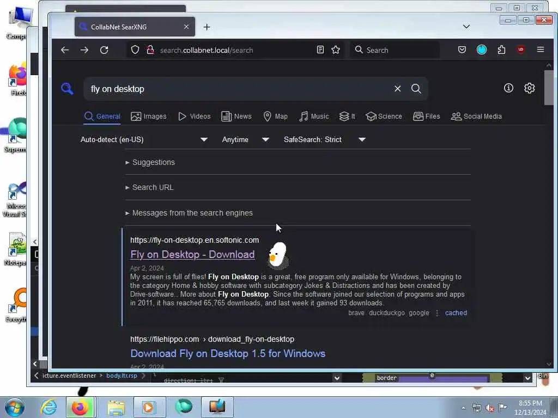Switch to the News category tab
This screenshot has width=558, height=418.
pyautogui.click(x=236, y=116)
